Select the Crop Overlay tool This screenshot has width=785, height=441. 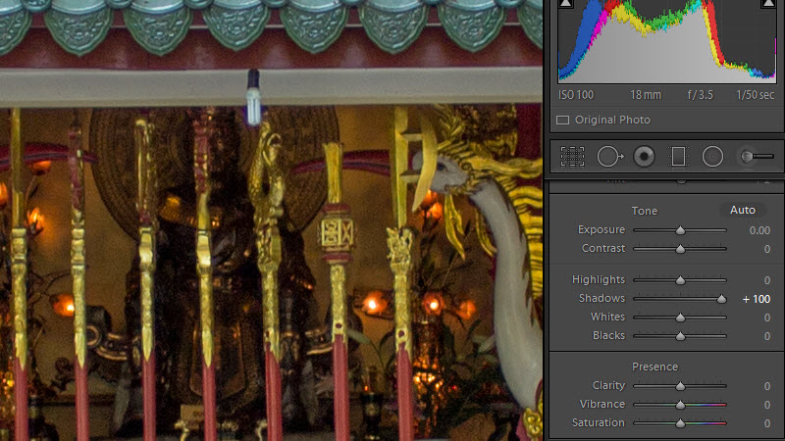572,156
